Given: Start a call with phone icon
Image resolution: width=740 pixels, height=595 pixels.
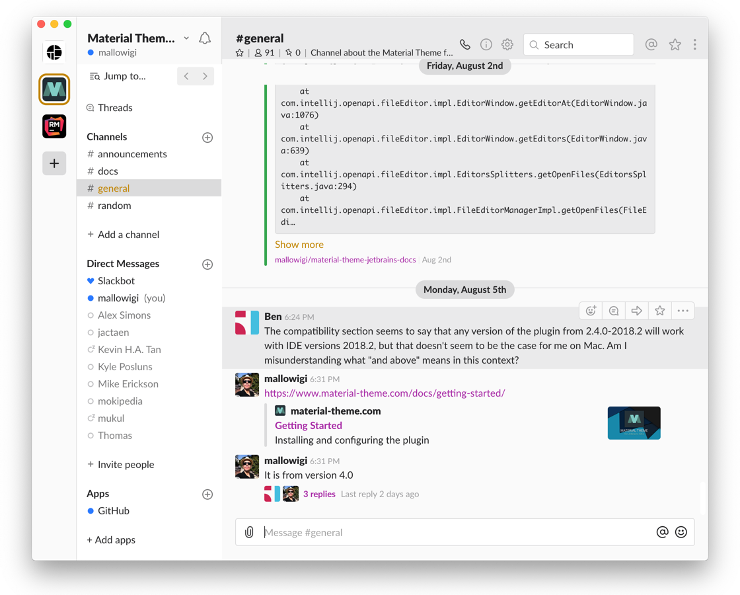Looking at the screenshot, I should click(x=465, y=44).
